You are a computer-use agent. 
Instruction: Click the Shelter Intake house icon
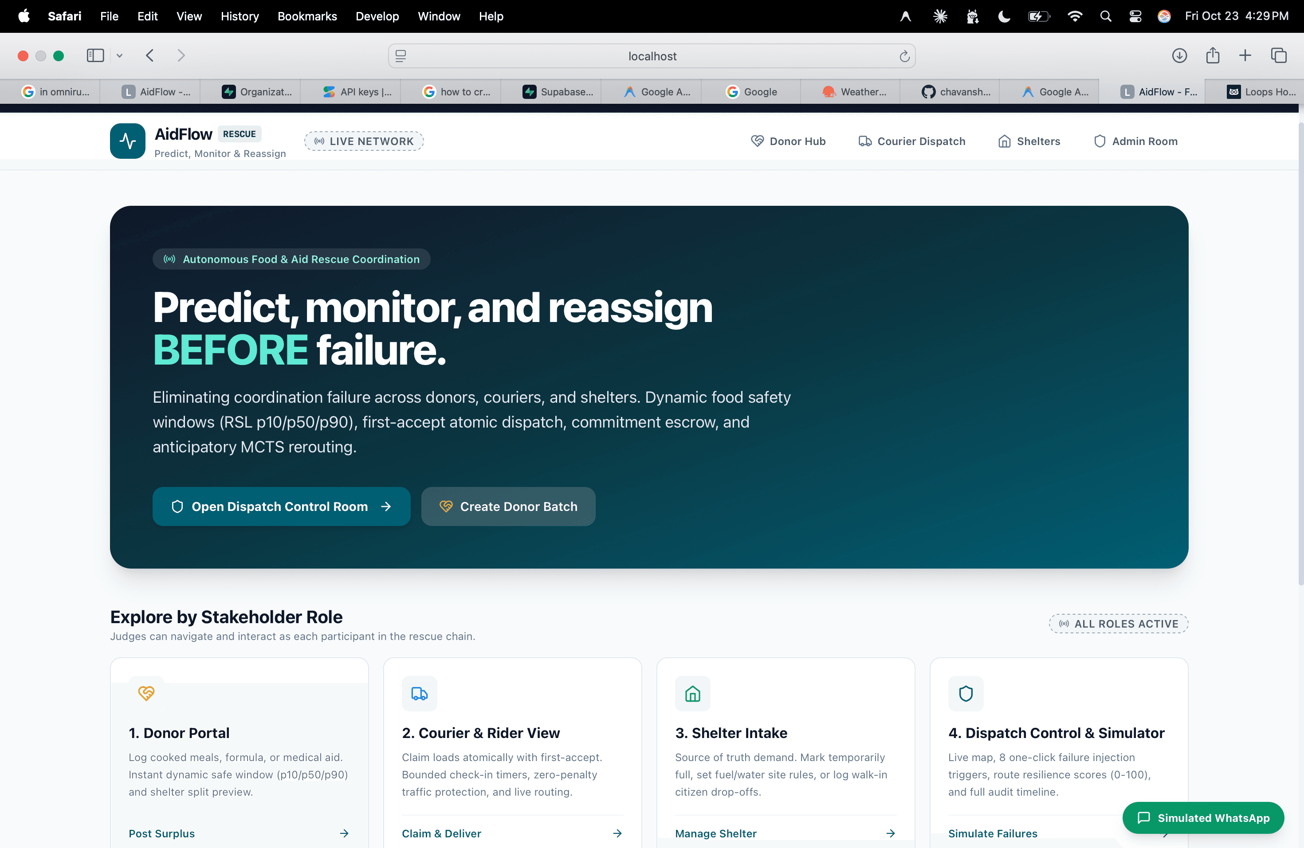(692, 693)
